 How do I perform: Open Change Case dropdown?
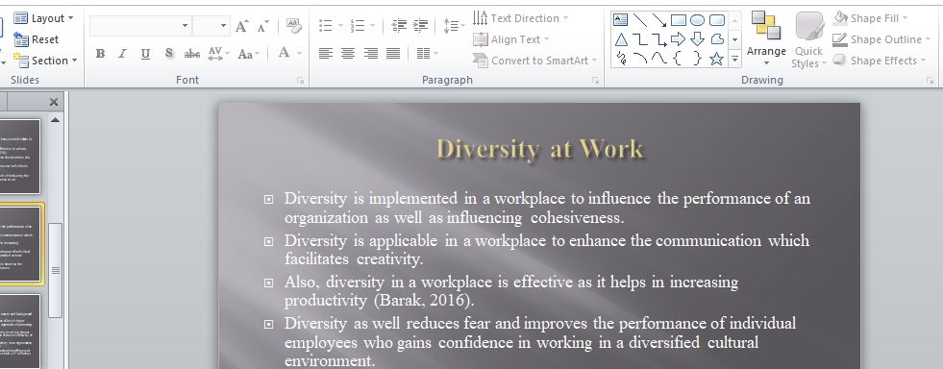(249, 54)
